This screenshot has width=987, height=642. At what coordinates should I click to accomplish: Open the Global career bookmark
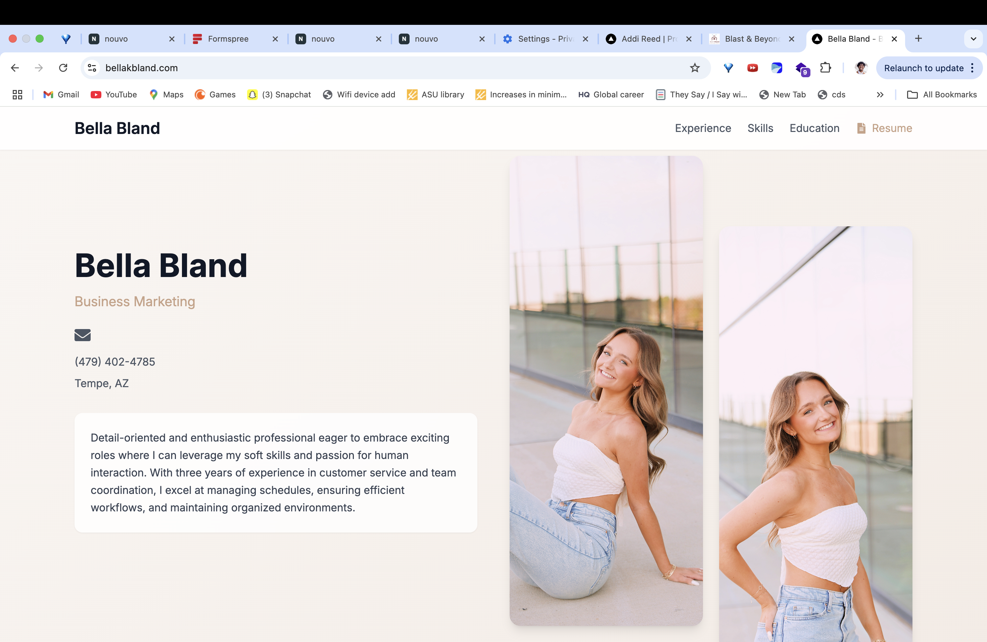[x=611, y=95]
